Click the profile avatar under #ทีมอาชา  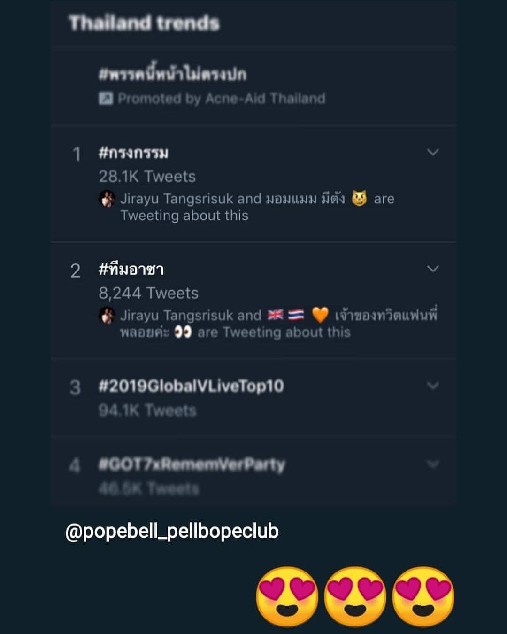coord(107,315)
